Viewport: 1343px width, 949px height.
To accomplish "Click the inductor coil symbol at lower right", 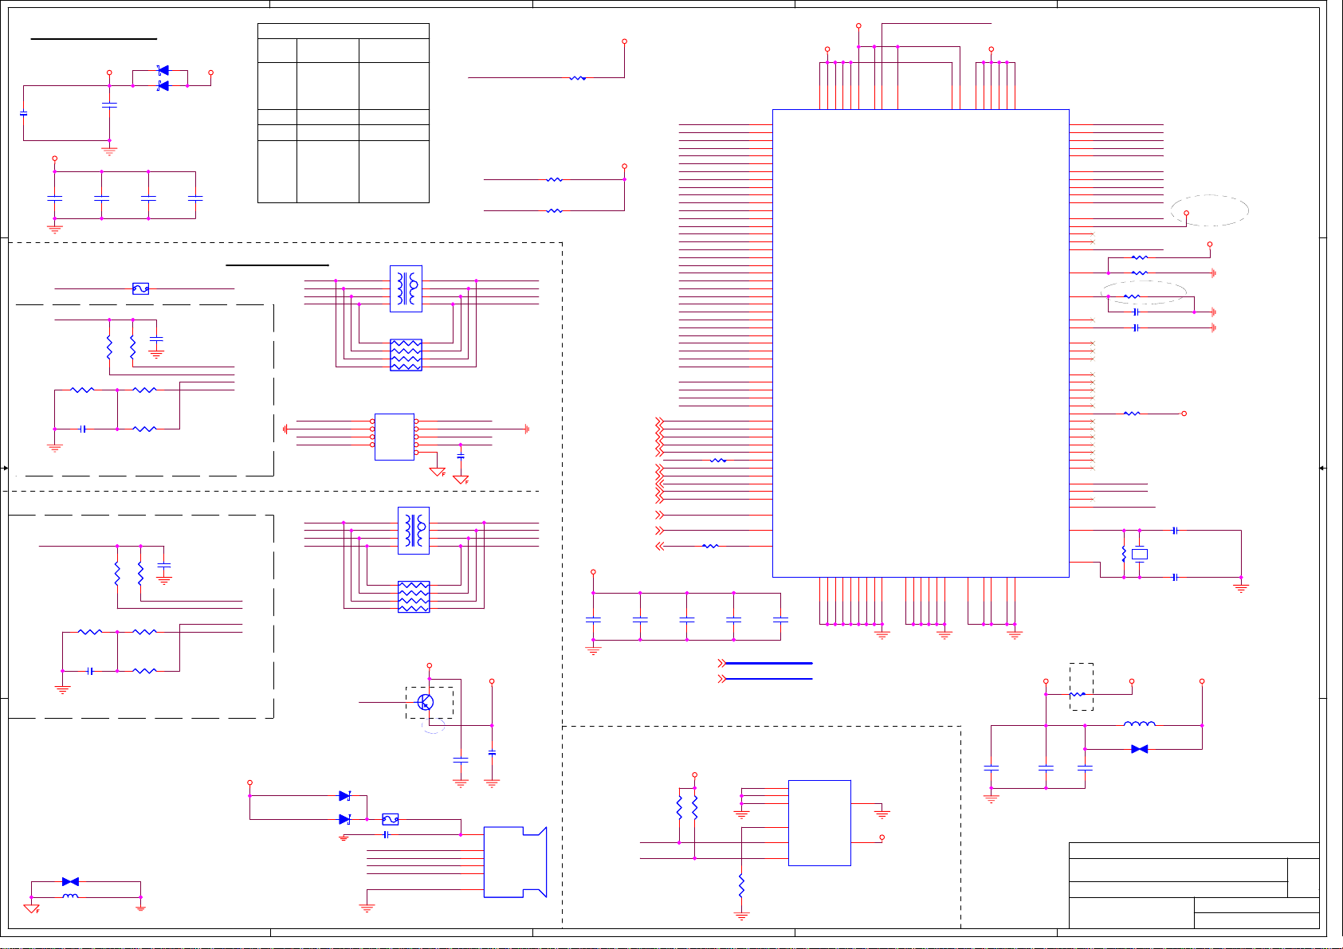I will click(x=1140, y=724).
